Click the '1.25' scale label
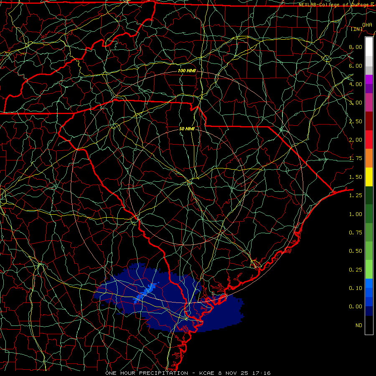Viewport: 376px width, 376px height. click(x=356, y=196)
